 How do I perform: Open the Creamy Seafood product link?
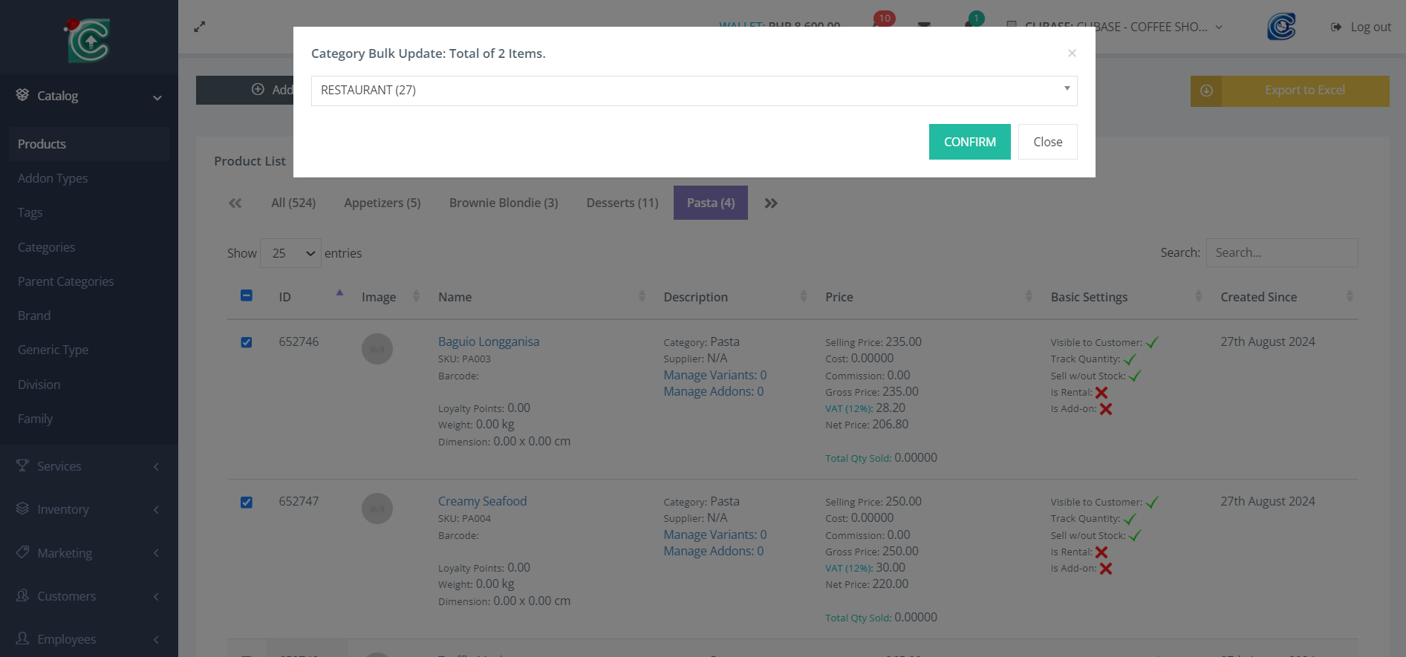(x=482, y=501)
